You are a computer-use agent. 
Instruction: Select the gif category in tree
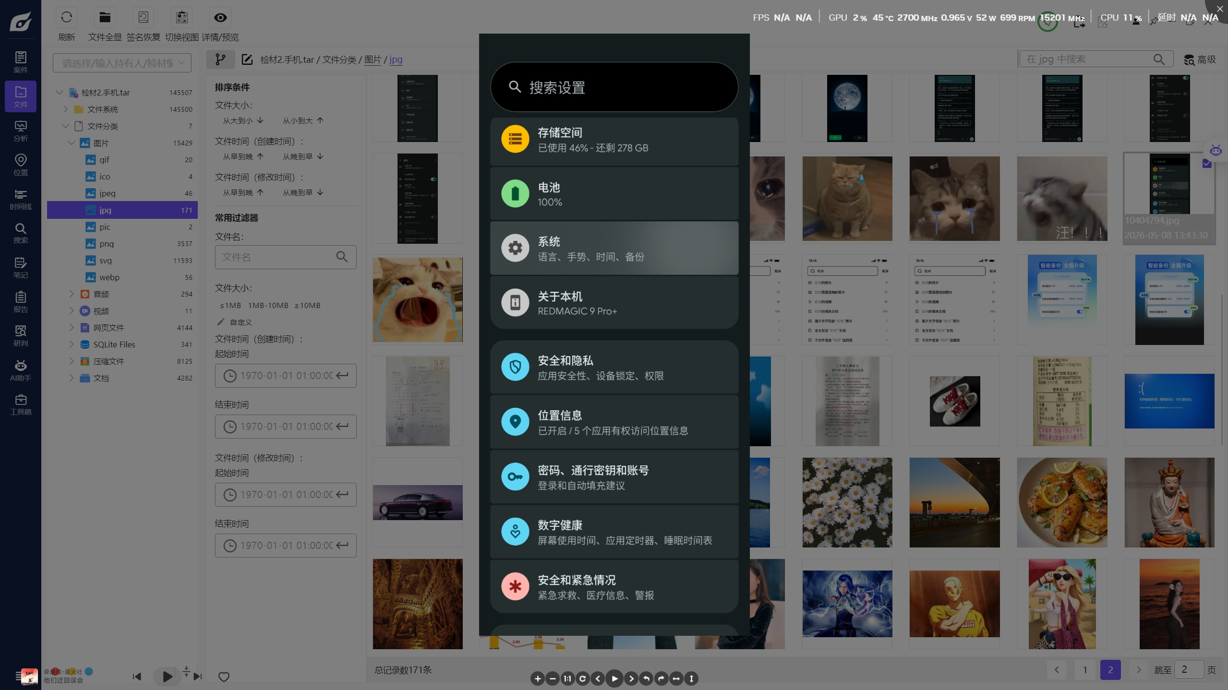(122, 160)
